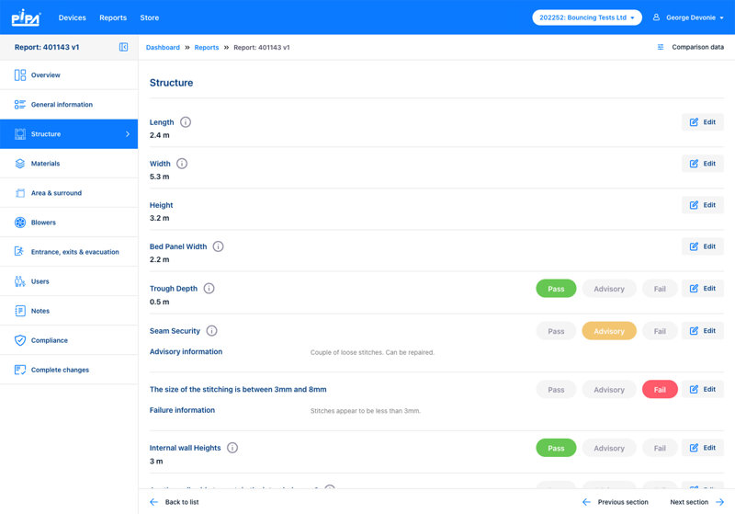Image resolution: width=735 pixels, height=514 pixels.
Task: Go to the Blowers section in sidebar
Action: point(43,223)
